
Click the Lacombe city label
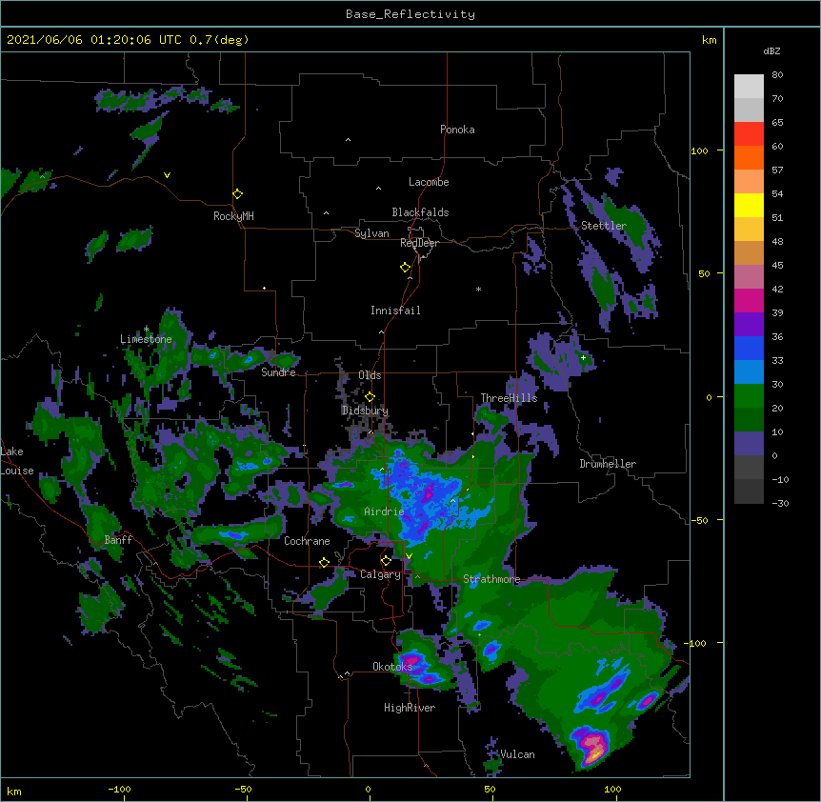429,182
